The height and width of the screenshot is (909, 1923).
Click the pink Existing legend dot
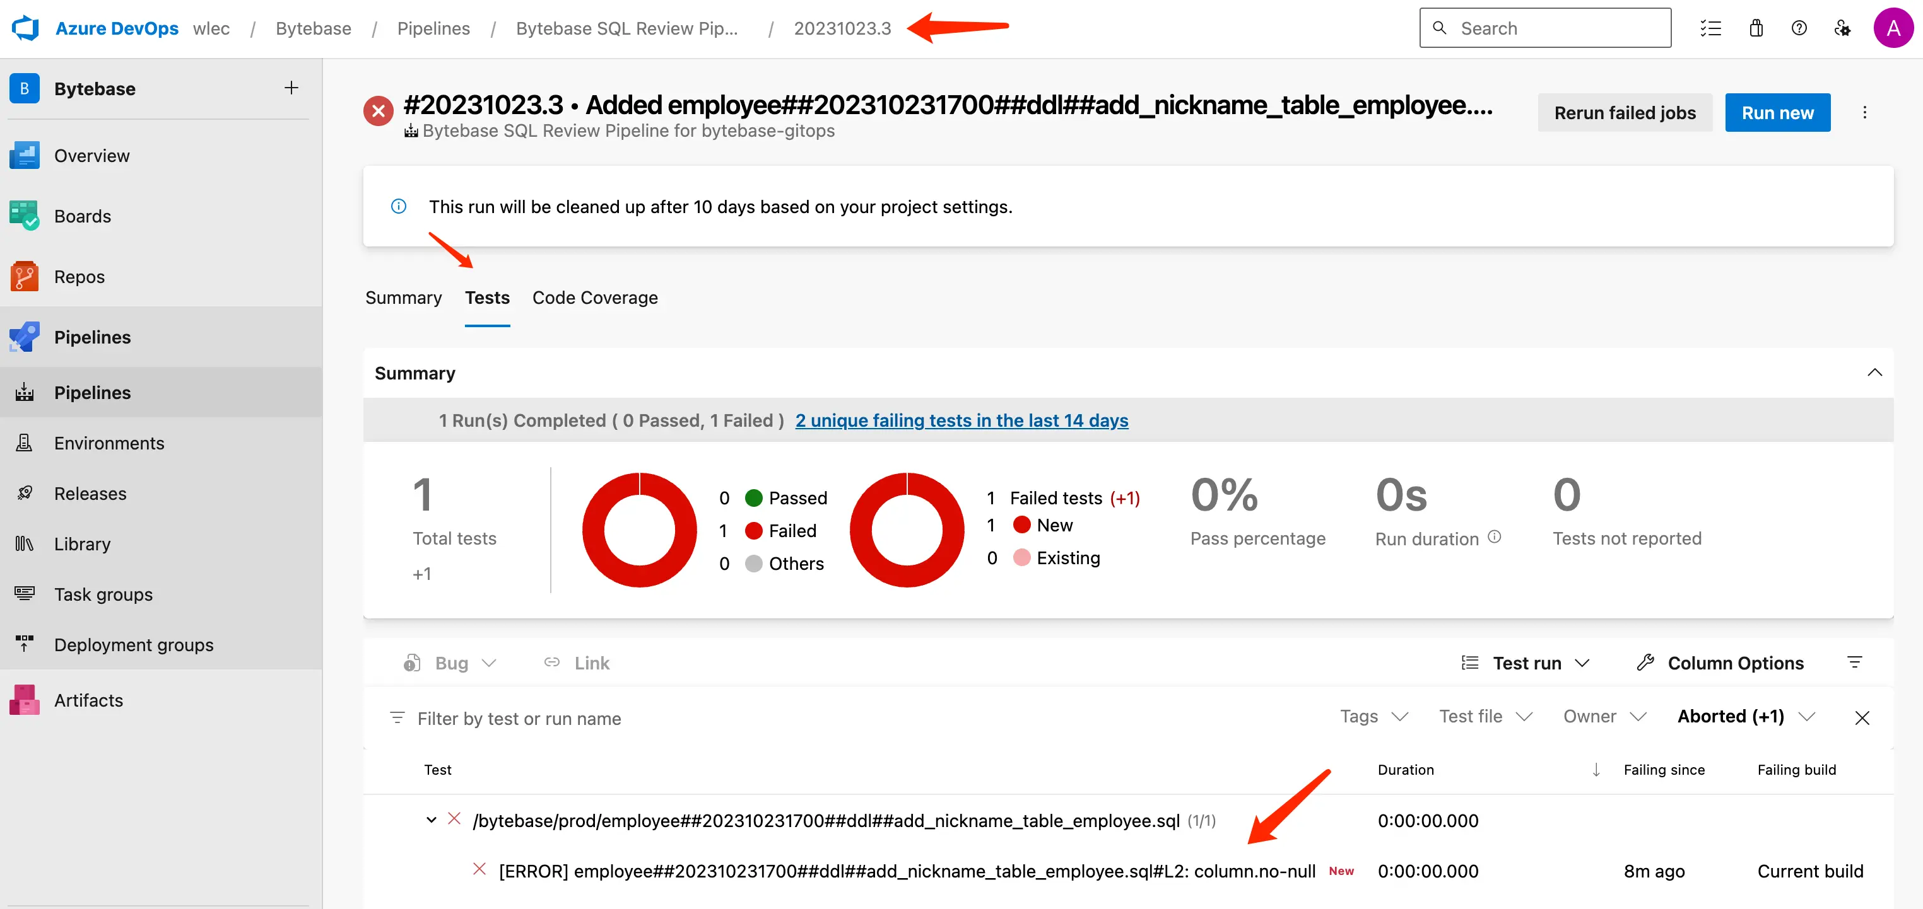pos(1022,557)
